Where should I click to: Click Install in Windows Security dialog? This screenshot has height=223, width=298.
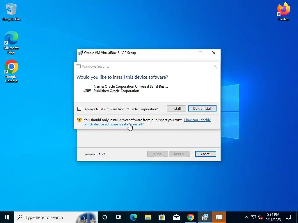point(176,109)
